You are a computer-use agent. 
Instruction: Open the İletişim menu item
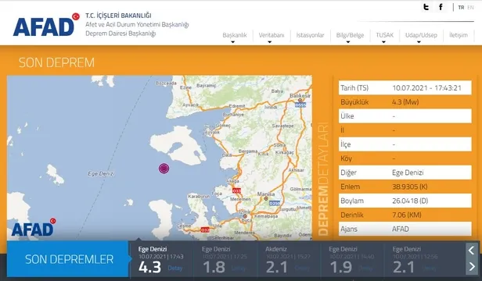(x=459, y=35)
